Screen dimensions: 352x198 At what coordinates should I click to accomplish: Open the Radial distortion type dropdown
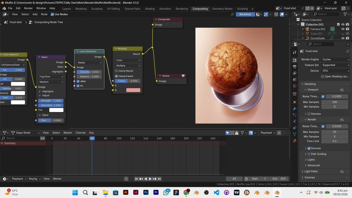(x=89, y=62)
